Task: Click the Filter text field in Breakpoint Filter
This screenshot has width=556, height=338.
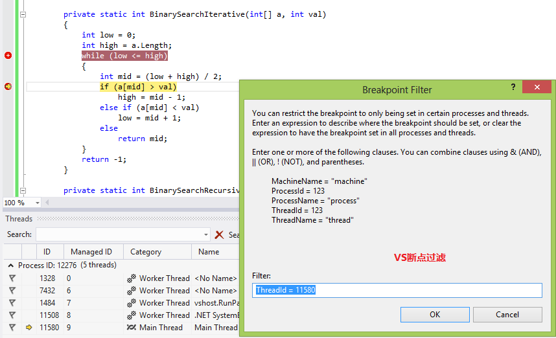Action: click(397, 290)
